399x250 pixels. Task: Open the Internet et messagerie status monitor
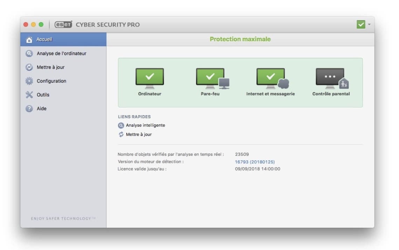pos(273,78)
